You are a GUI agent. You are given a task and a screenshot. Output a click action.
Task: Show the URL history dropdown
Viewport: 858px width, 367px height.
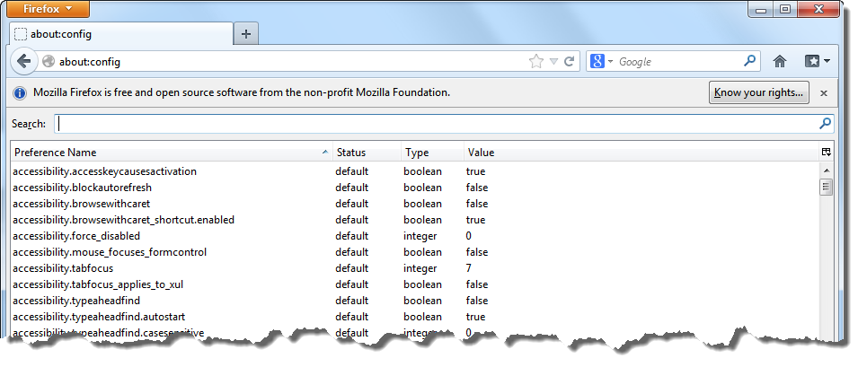coord(554,62)
